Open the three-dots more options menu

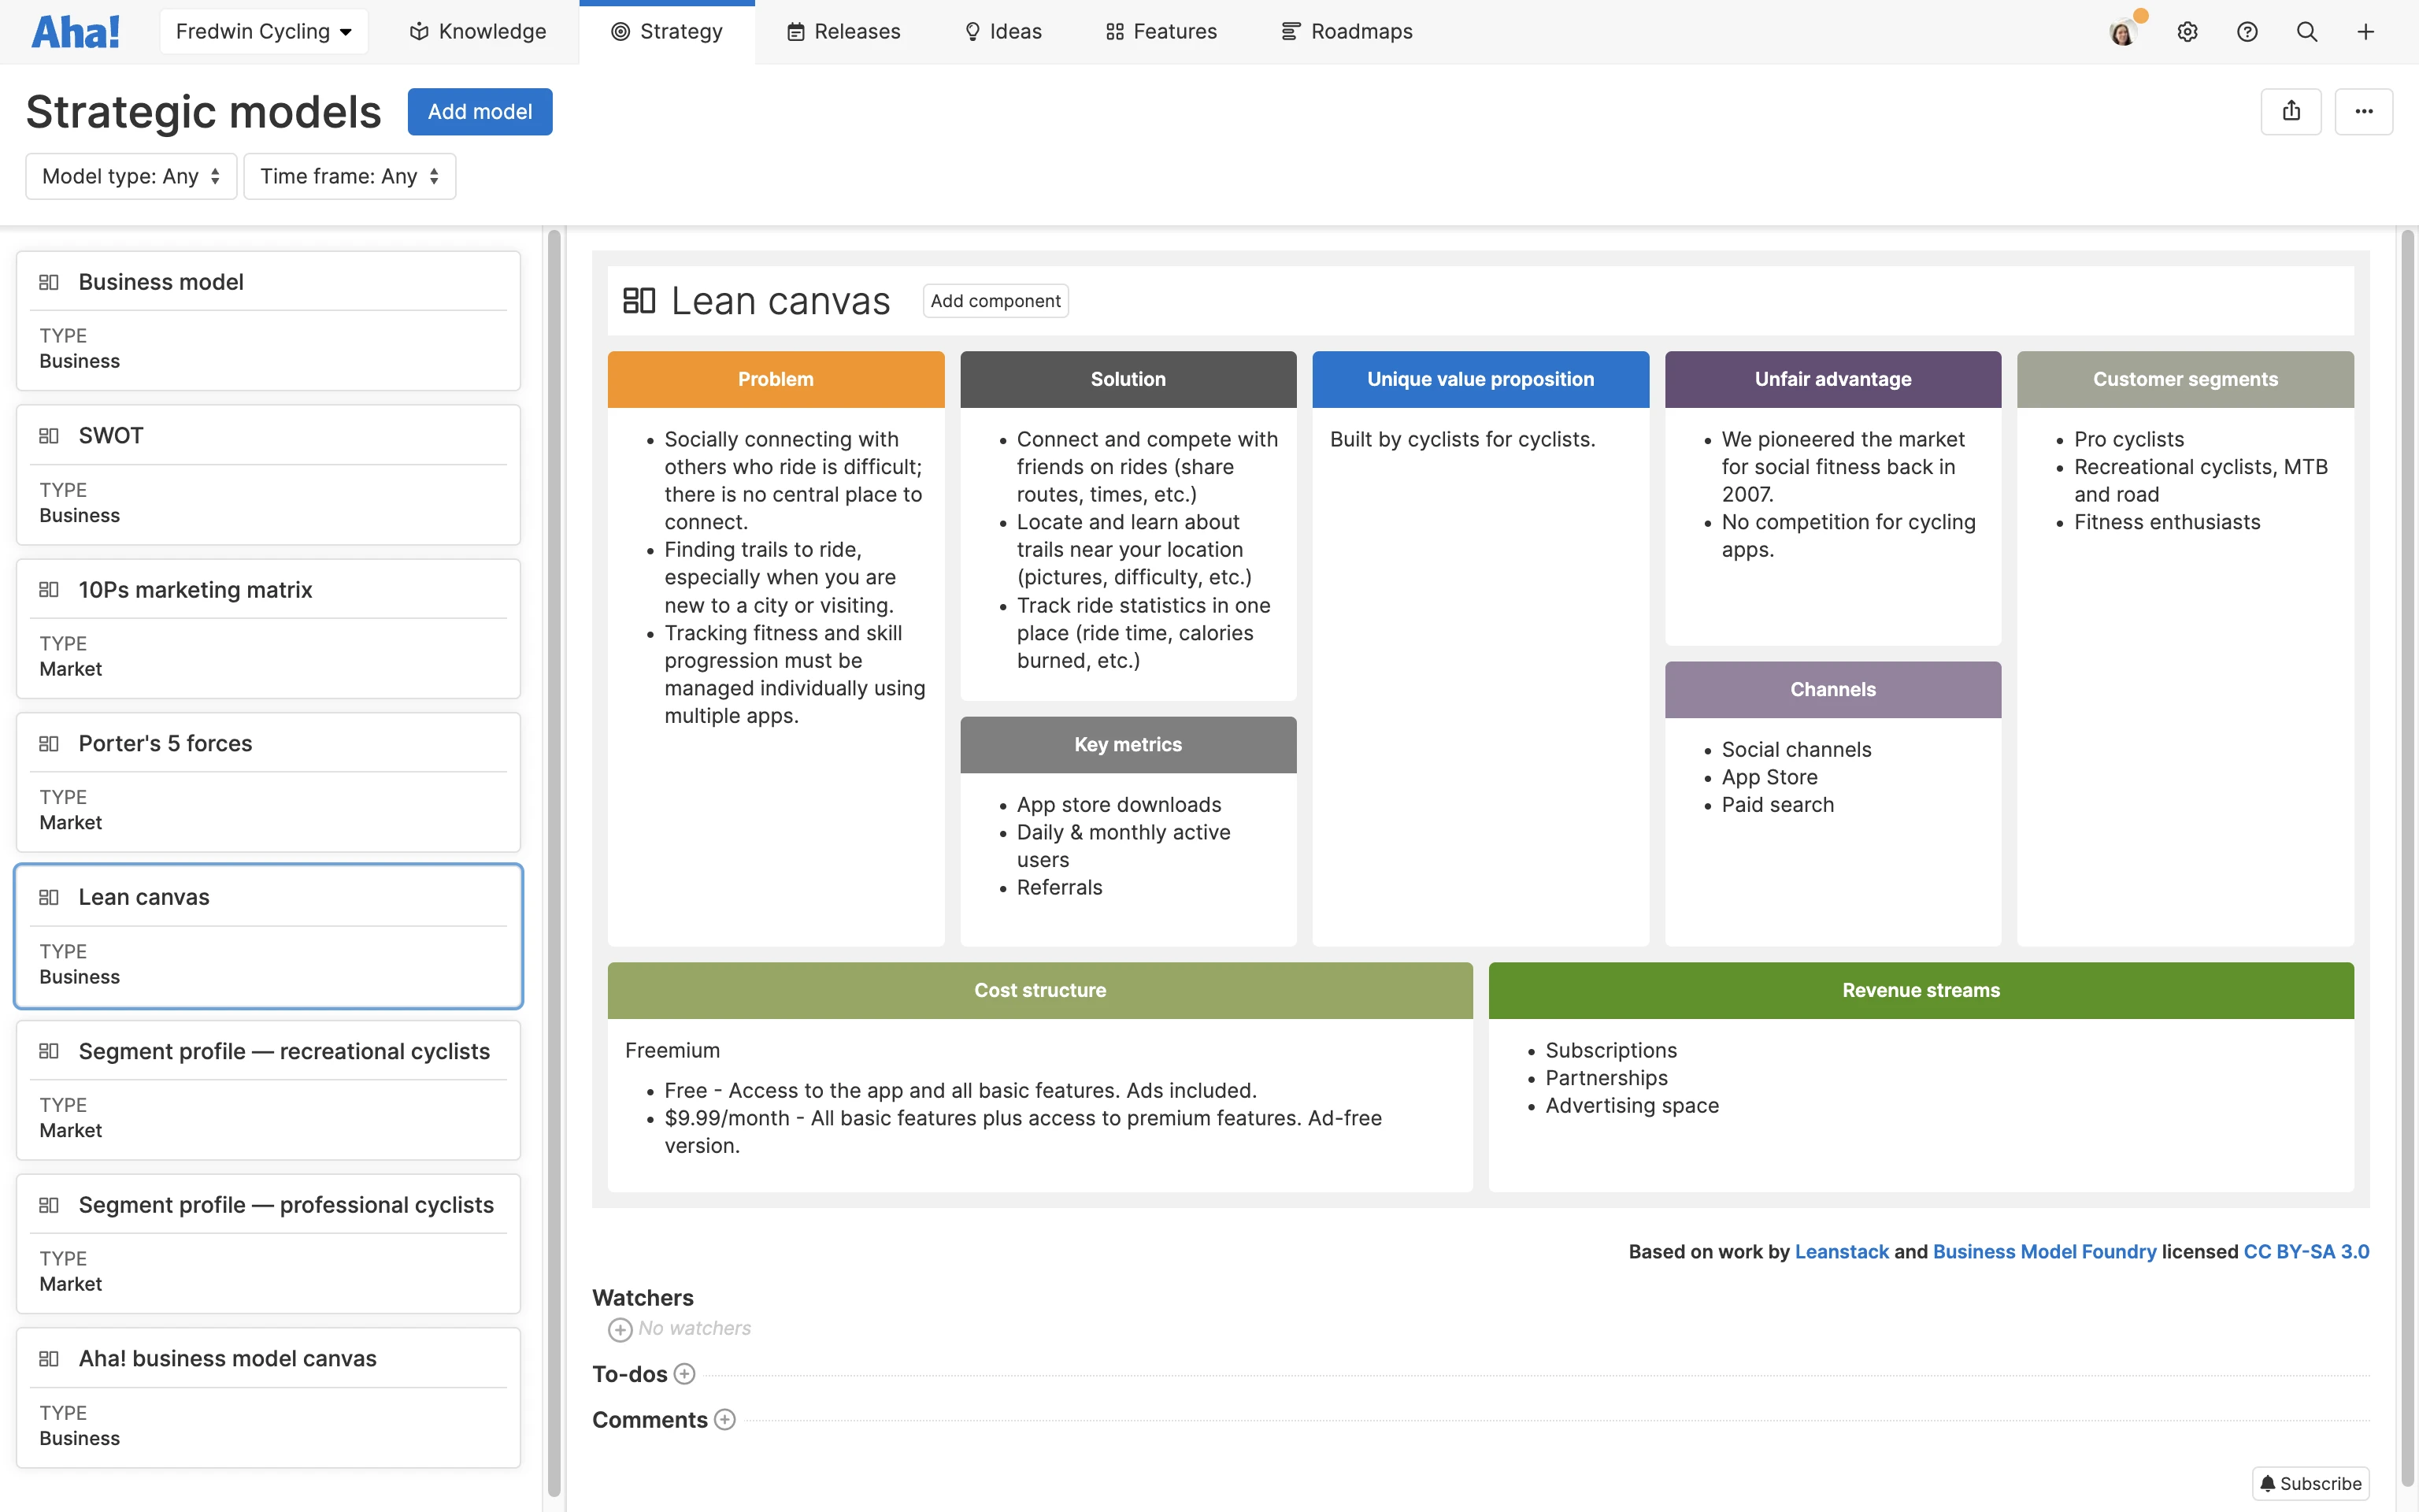pyautogui.click(x=2364, y=111)
